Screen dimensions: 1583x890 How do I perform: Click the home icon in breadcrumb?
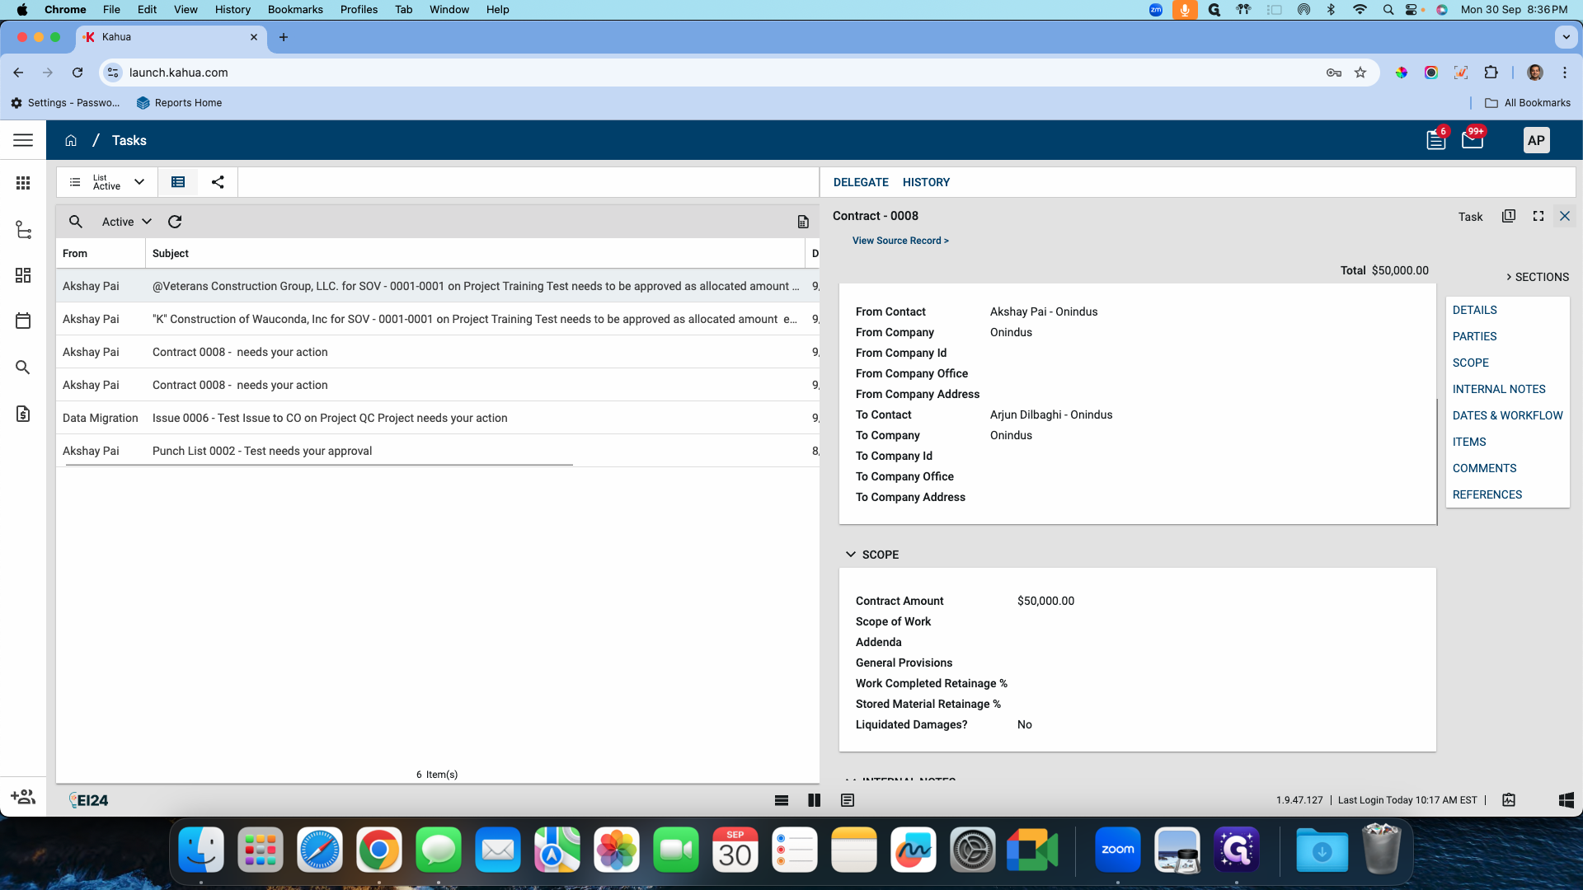tap(71, 141)
